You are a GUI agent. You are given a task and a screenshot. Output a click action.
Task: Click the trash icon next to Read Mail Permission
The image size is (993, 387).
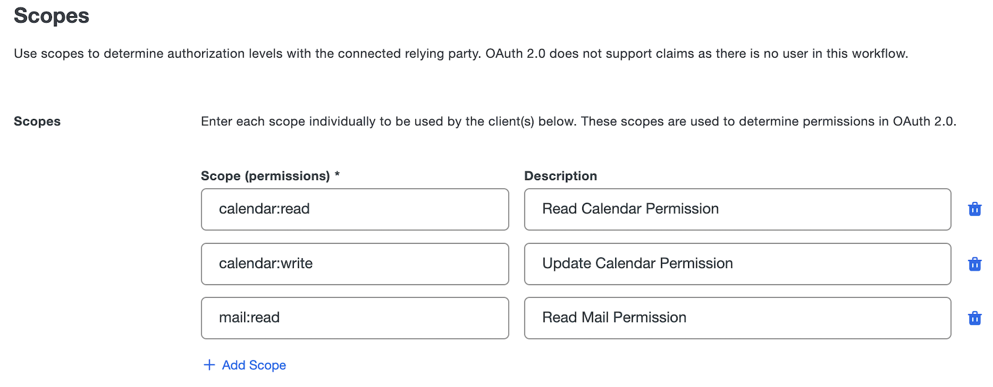tap(974, 318)
